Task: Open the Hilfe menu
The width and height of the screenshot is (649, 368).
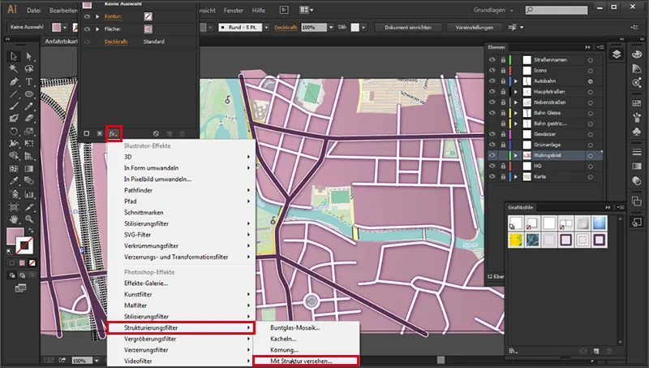Action: click(258, 11)
